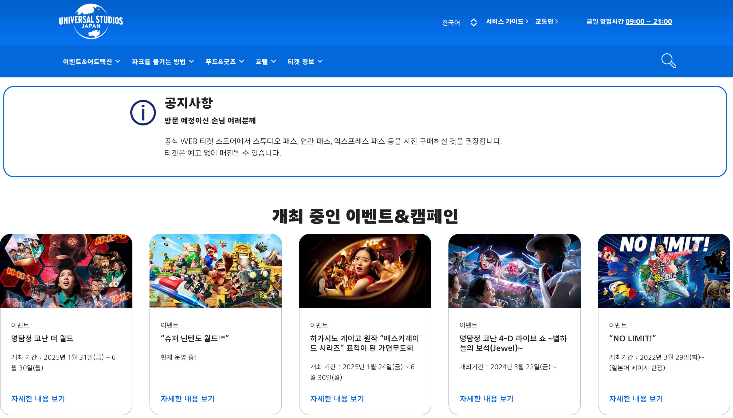733x418 pixels.
Task: Click the Masquerade ball event image
Action: (365, 271)
